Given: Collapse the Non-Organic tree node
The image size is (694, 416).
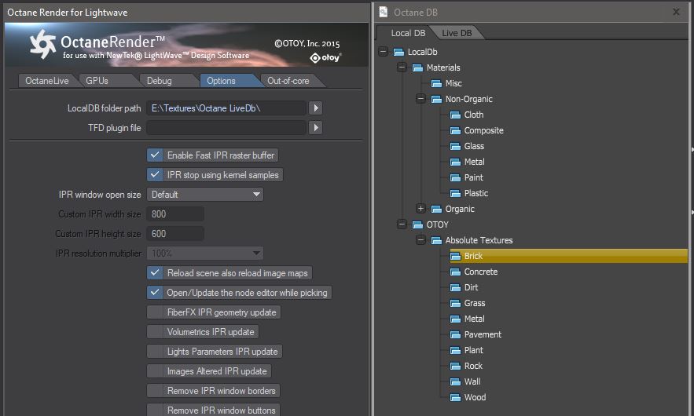Looking at the screenshot, I should [421, 99].
